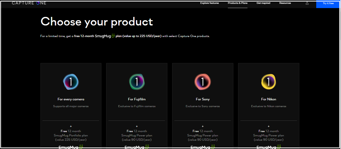Open the Get inspired menu
The height and width of the screenshot is (149, 341).
click(263, 3)
